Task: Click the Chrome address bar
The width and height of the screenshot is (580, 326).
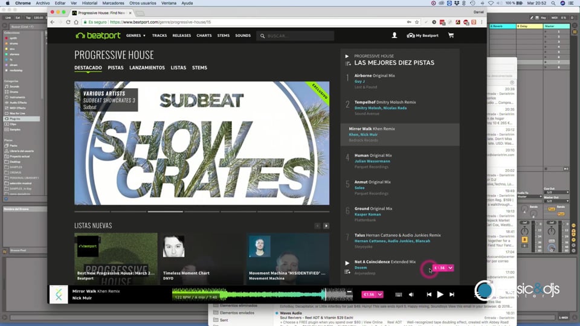Action: pyautogui.click(x=244, y=22)
